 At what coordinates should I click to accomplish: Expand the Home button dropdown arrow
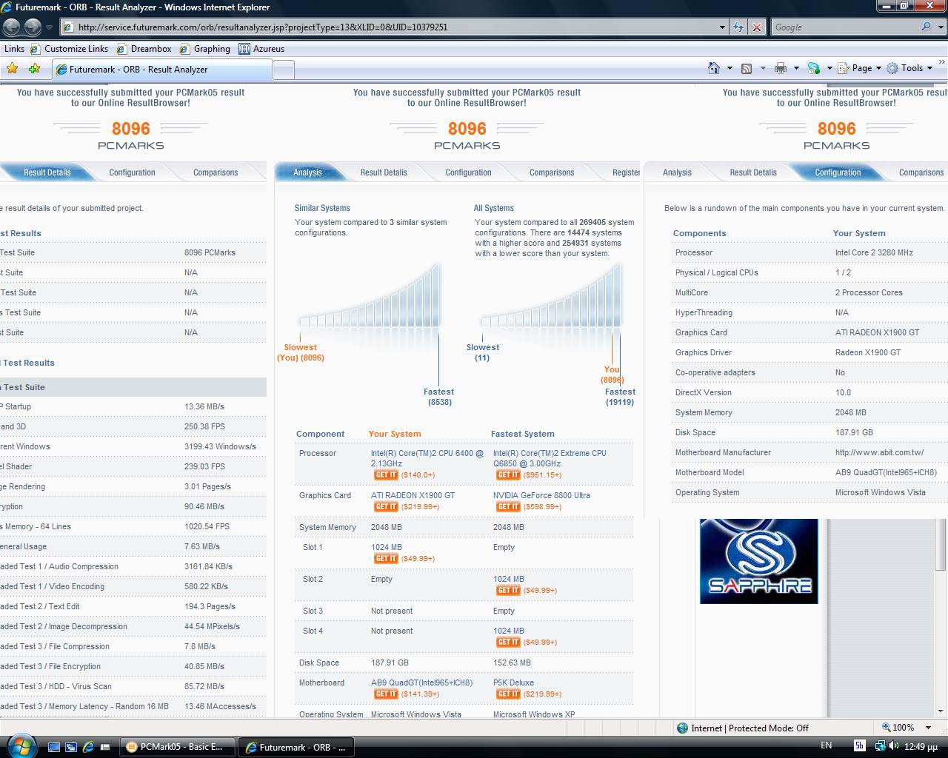[x=730, y=68]
